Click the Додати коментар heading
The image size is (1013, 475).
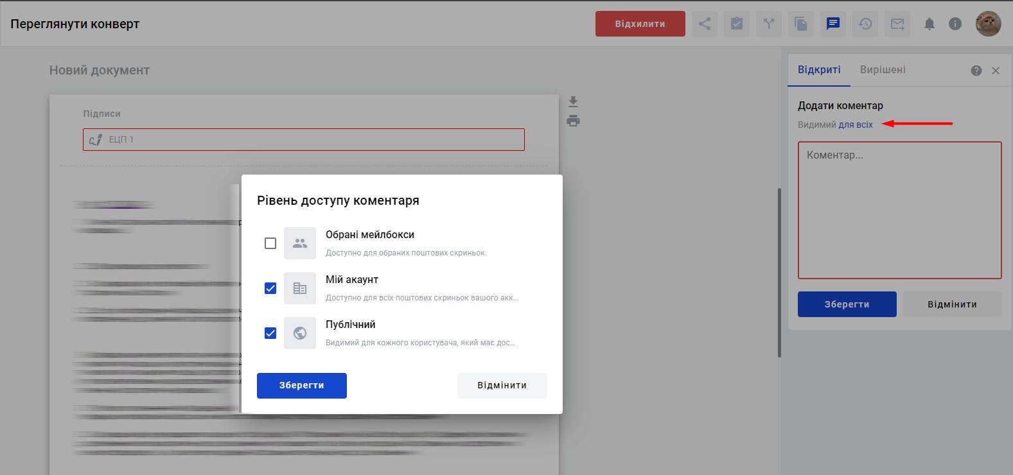840,106
